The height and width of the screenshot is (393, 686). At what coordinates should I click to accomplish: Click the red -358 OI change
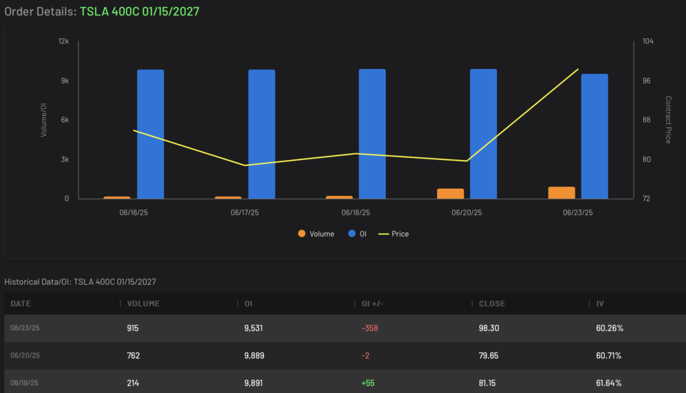370,328
